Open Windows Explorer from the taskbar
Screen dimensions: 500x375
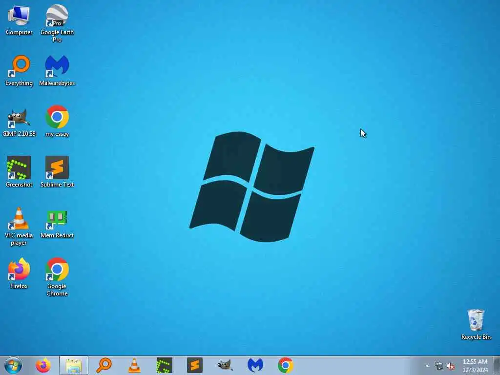tap(74, 365)
